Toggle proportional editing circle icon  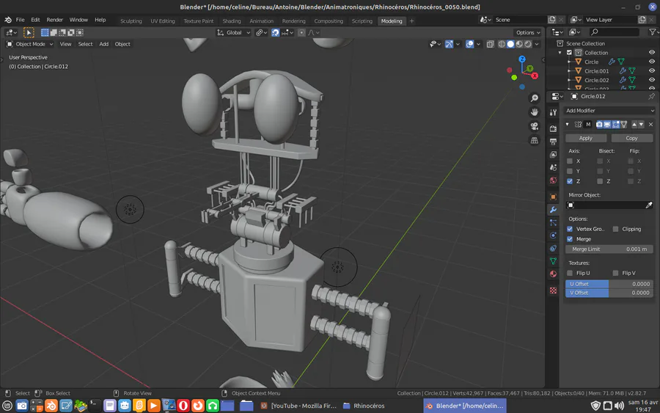(x=301, y=32)
